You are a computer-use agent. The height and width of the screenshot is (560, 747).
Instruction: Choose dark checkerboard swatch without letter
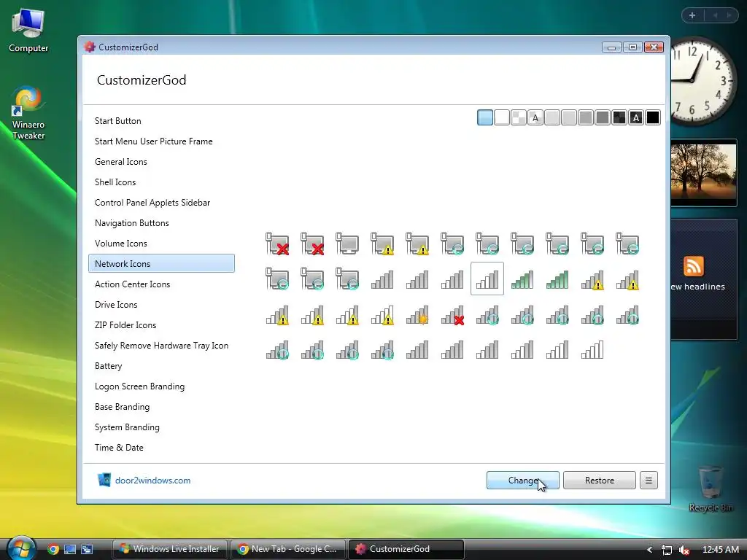619,117
